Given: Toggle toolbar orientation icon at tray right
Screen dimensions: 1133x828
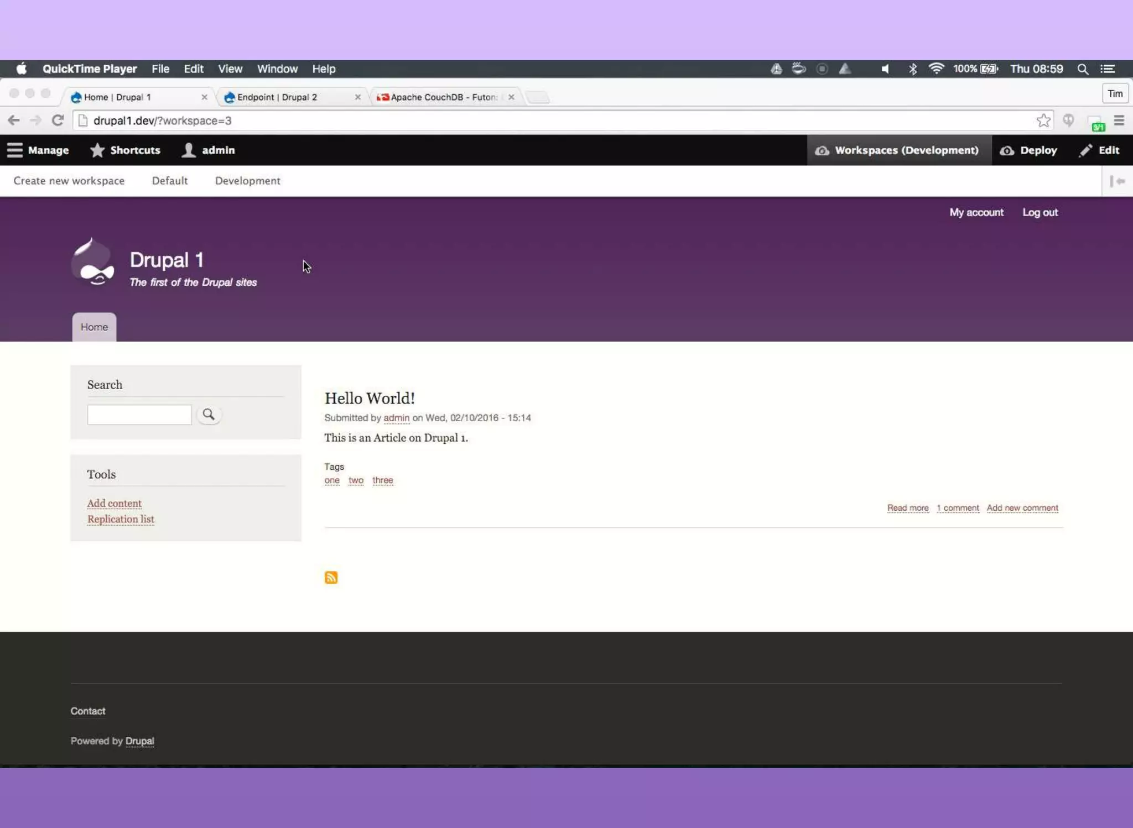Looking at the screenshot, I should pos(1117,181).
